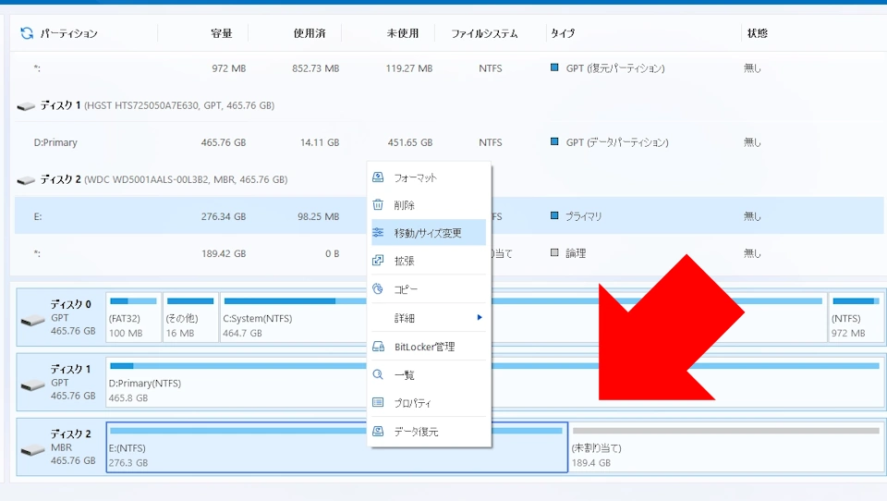887x501 pixels.
Task: Click the 451.65 GB free value
Action: (410, 142)
